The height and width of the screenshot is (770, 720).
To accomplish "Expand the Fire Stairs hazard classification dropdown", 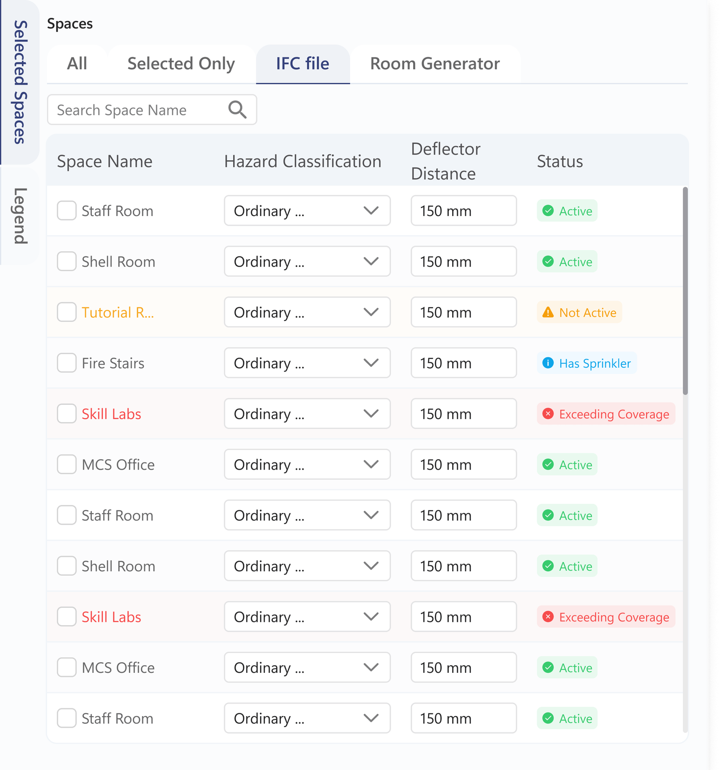I will [x=307, y=363].
